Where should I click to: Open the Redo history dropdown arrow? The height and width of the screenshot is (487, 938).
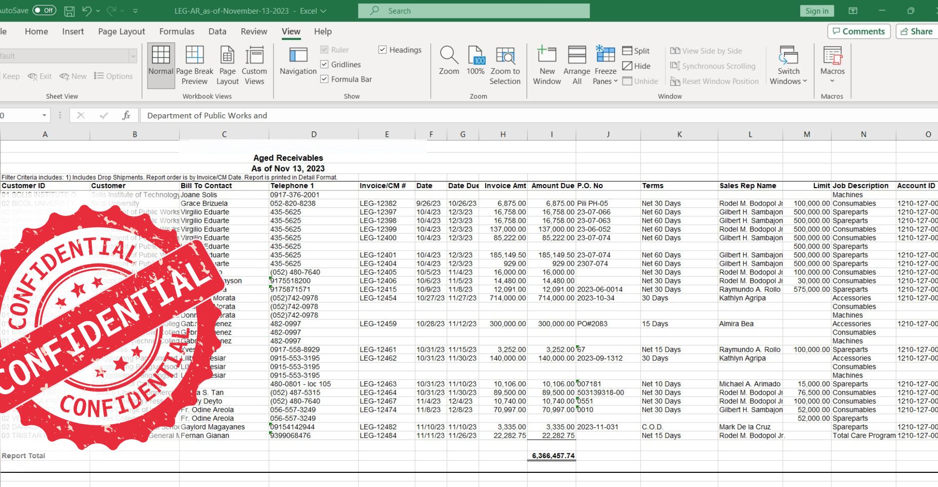(x=122, y=11)
